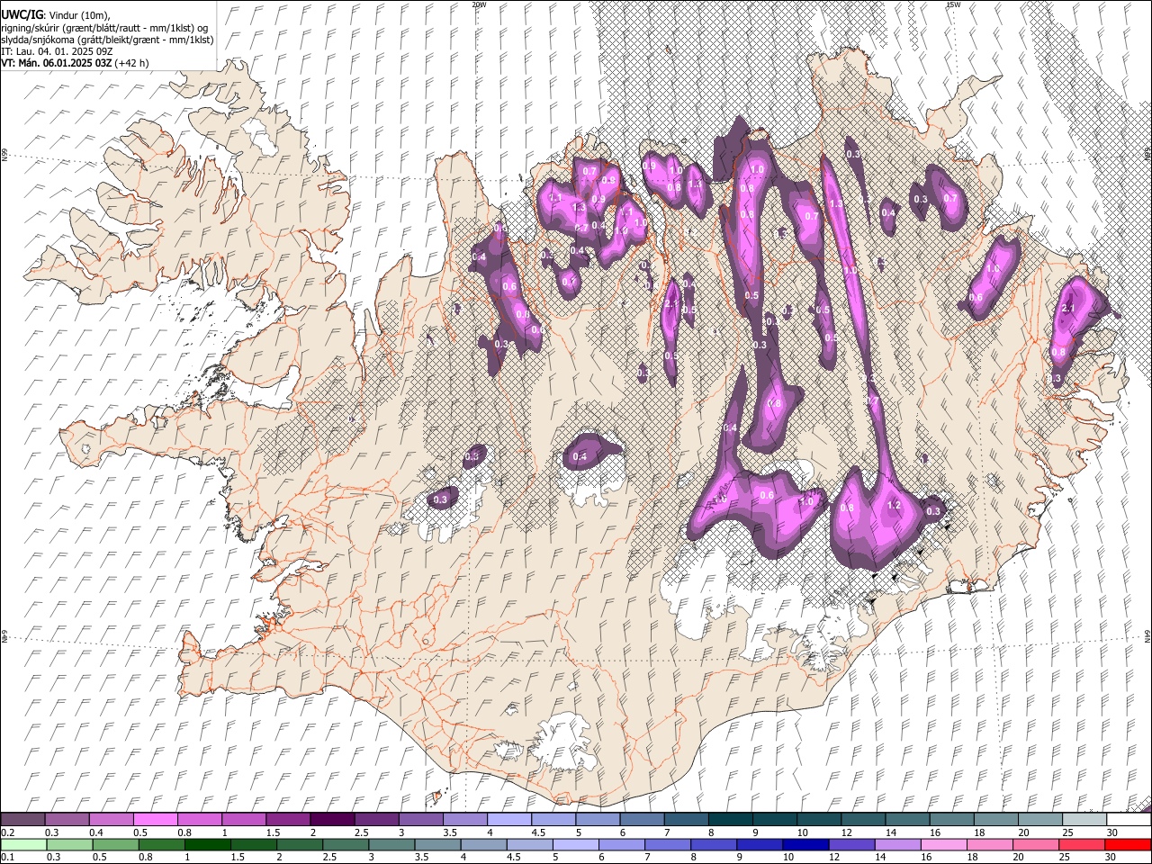Pick the lower legend purple swatch at 12
Screen dimensions: 1152x864
click(852, 845)
